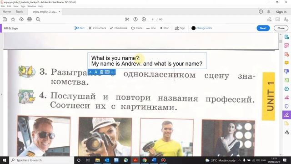Open Google Chrome from the taskbar
Viewport: 291px width, 164px height.
(145, 160)
